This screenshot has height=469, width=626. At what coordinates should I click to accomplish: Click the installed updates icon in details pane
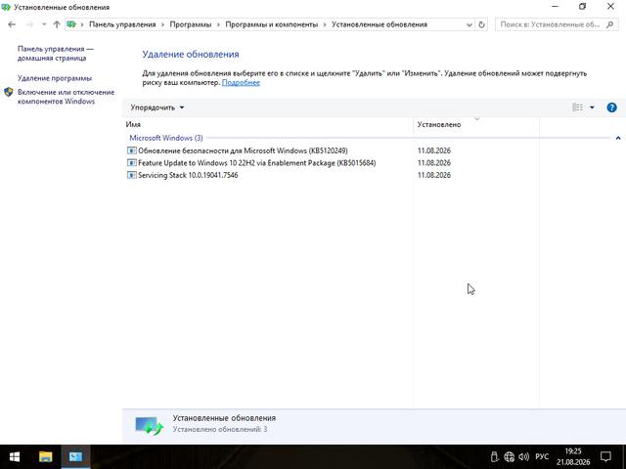tap(149, 426)
